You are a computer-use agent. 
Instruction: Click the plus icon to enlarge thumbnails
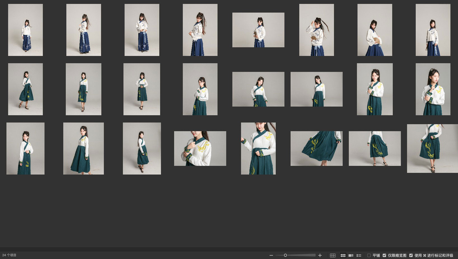pos(320,255)
